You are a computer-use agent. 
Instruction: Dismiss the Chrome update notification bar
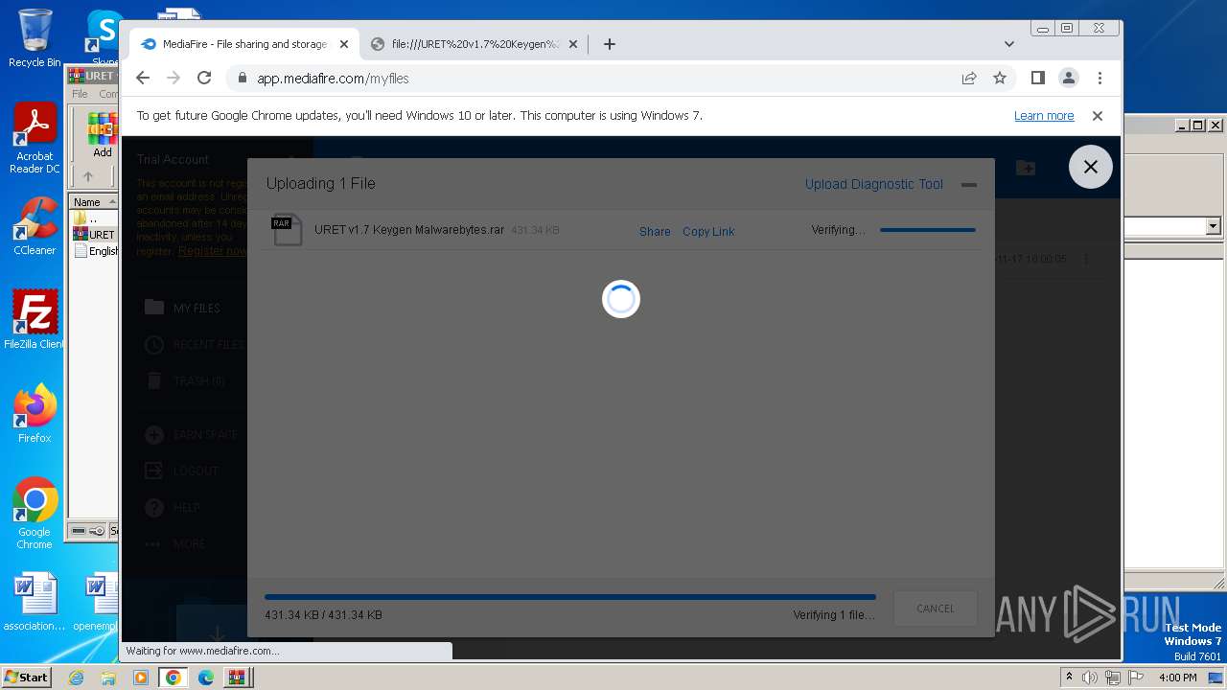(x=1098, y=116)
